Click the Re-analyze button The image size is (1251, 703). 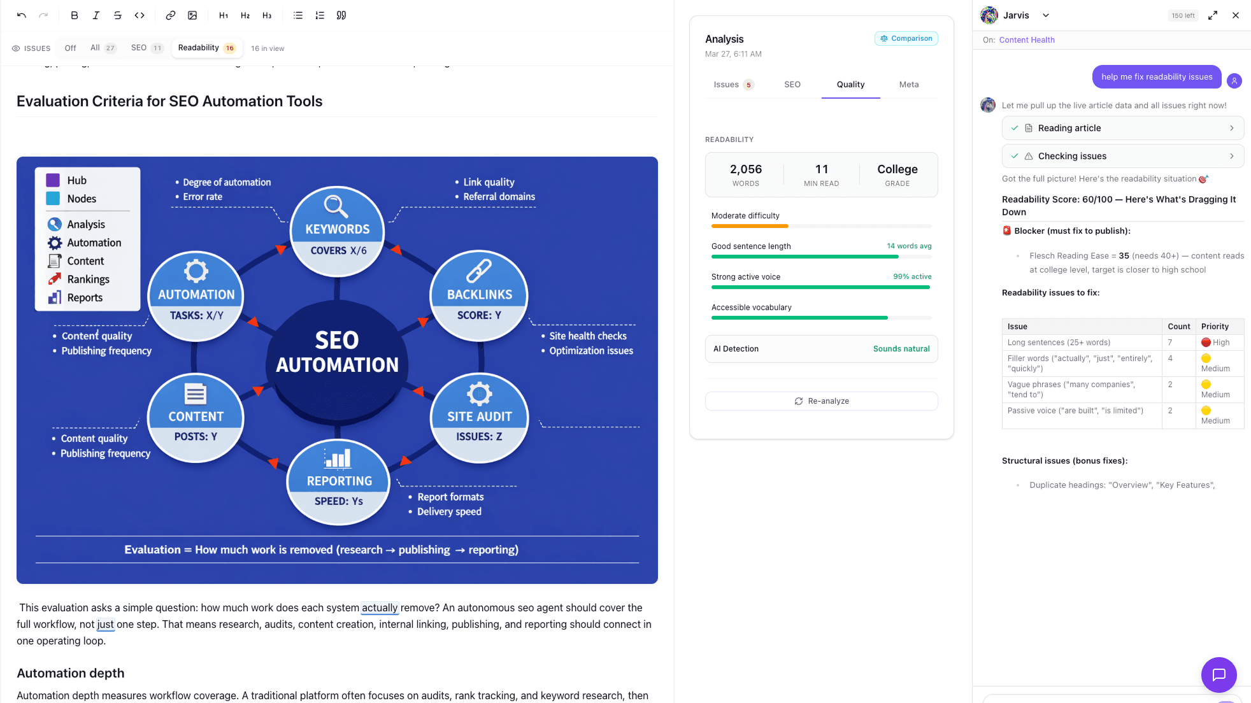(820, 401)
